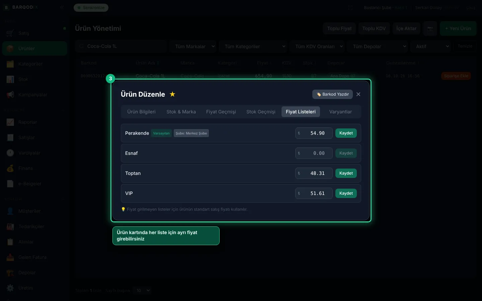Screen dimensions: 482x301
Task: Open the Finans money bag icon
Action: 10,168
